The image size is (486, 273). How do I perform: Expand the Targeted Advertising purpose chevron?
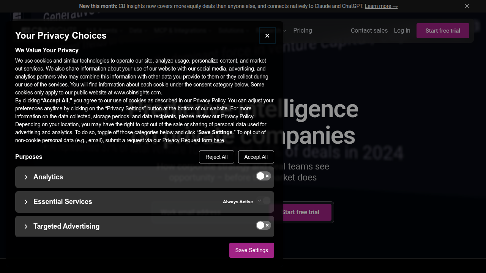(26, 226)
